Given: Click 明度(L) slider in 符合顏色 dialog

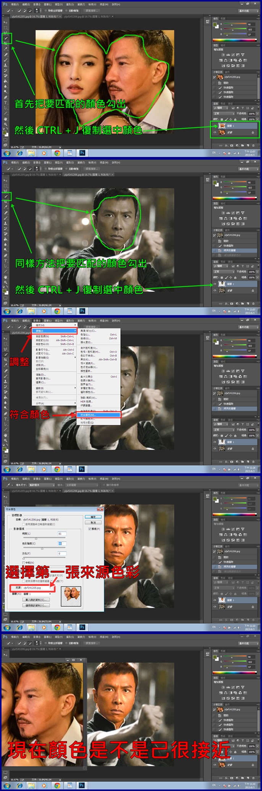Looking at the screenshot, I should coord(44,538).
